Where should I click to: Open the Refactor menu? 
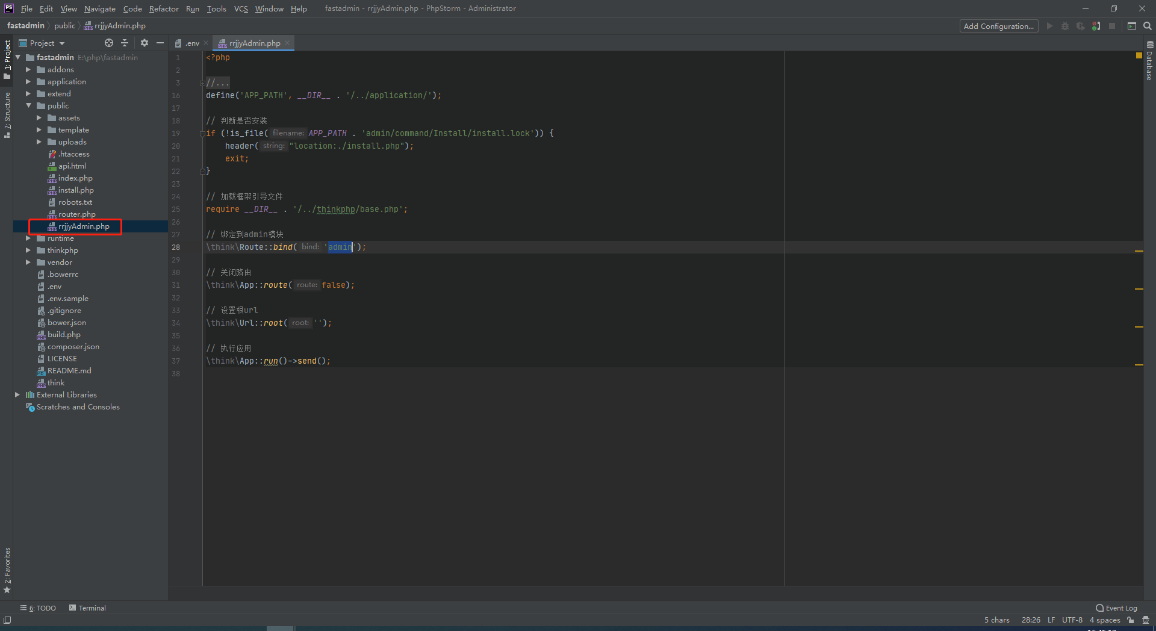tap(164, 8)
